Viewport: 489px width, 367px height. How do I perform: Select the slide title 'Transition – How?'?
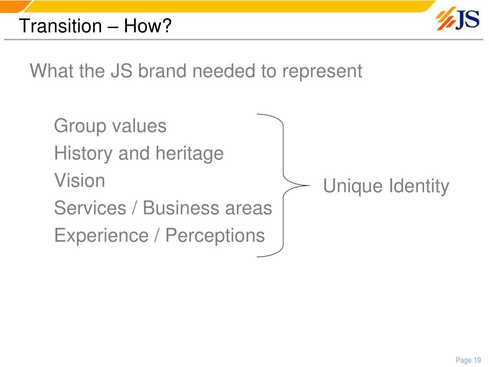coord(95,26)
